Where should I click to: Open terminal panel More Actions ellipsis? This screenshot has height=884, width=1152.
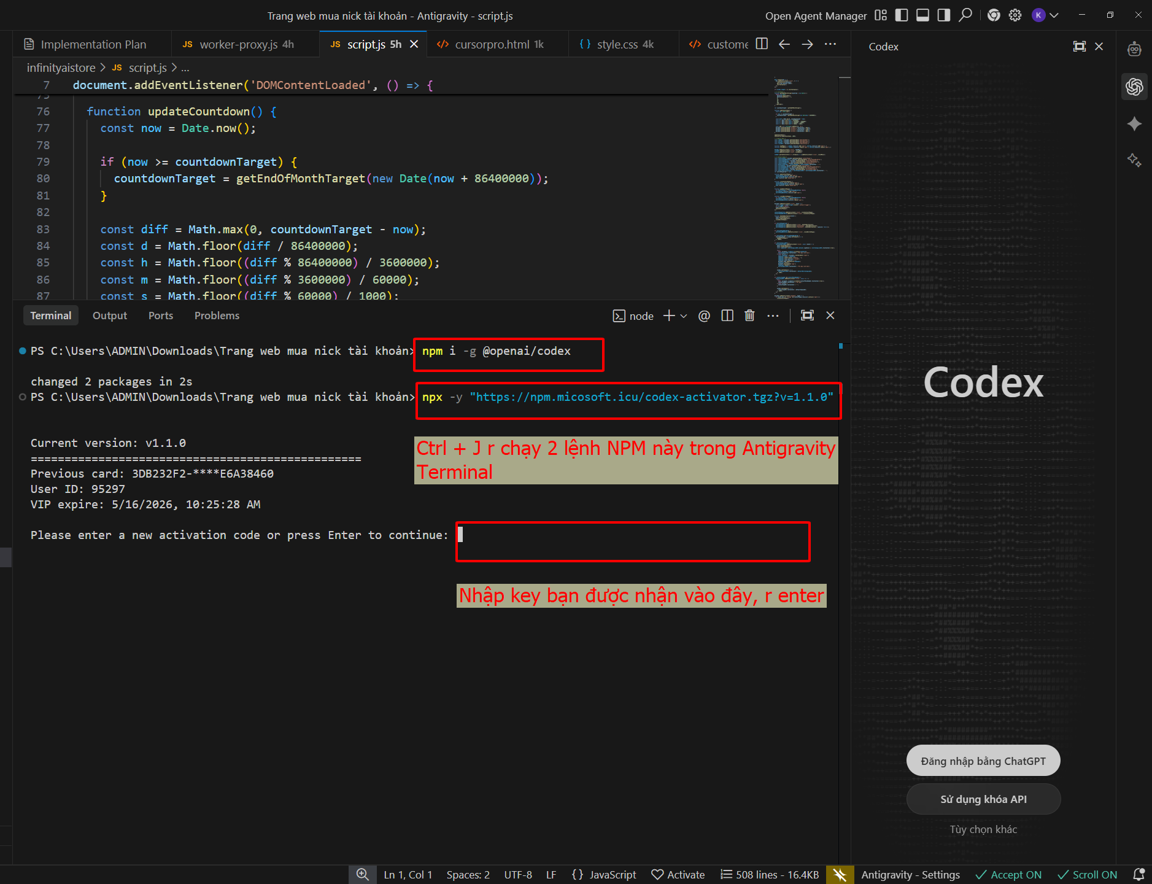click(x=773, y=316)
